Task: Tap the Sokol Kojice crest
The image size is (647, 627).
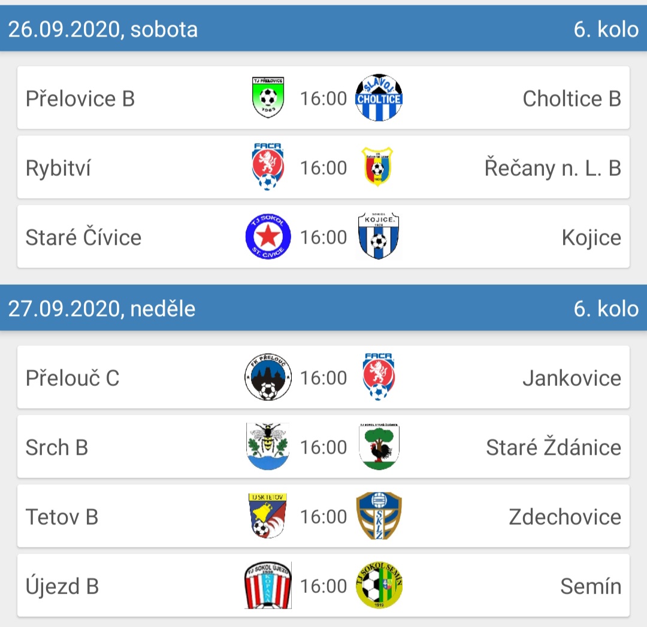Action: (x=378, y=238)
